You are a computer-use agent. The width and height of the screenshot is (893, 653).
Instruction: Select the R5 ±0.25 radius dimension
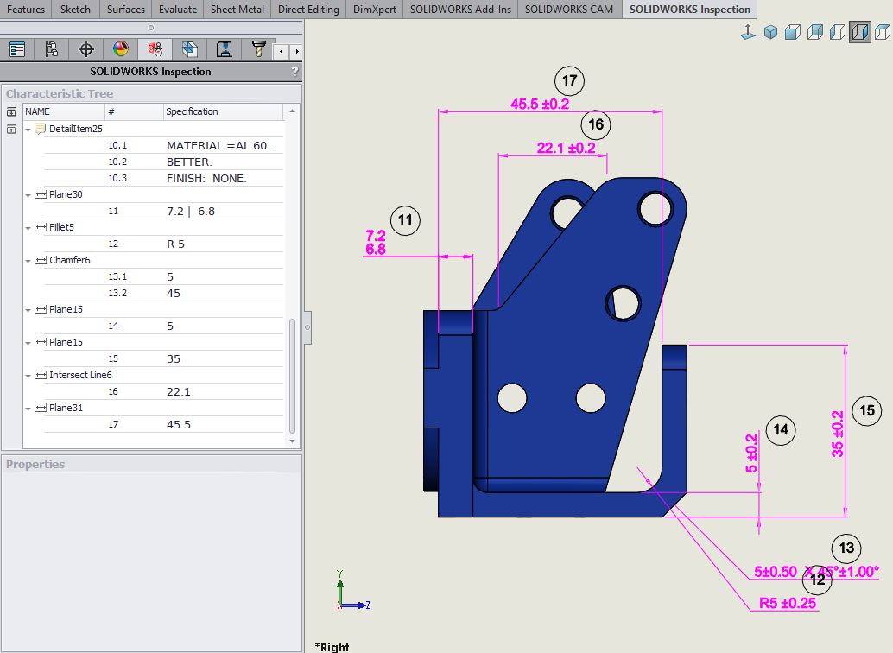(x=788, y=603)
